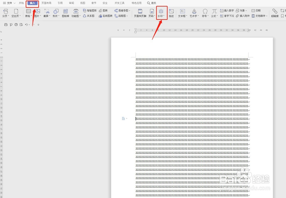The image size is (286, 198).
Task: Expand the 文档部件 document parts dropdown
Action: coord(267,16)
